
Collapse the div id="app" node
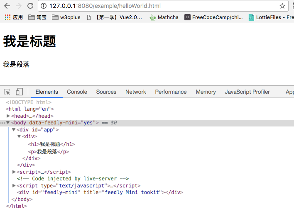14,130
